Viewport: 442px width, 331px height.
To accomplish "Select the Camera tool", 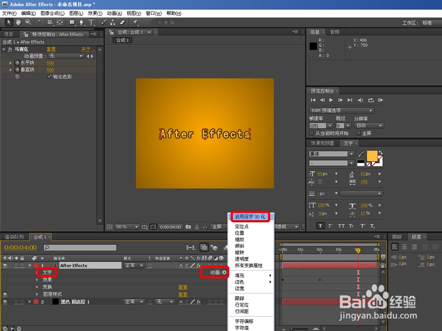I will pyautogui.click(x=50, y=23).
